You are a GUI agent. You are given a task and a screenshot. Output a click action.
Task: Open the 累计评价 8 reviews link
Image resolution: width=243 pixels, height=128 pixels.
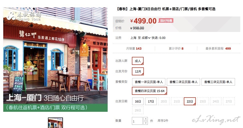[x=176, y=49]
